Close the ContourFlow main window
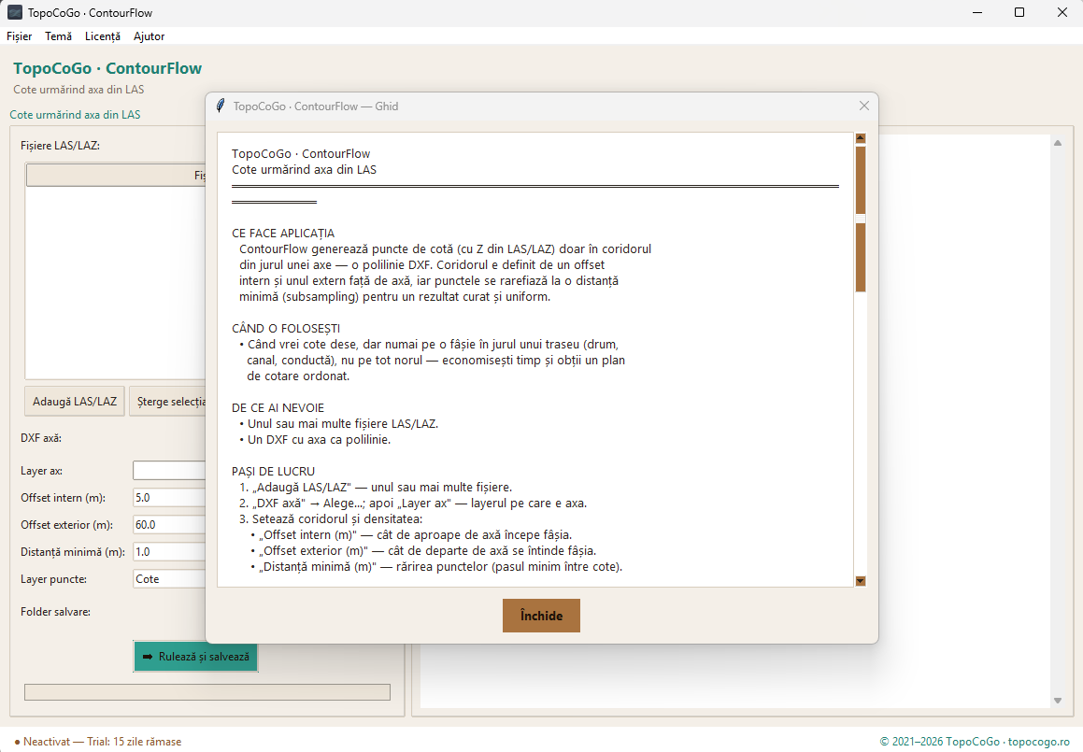The width and height of the screenshot is (1083, 752). tap(1062, 12)
